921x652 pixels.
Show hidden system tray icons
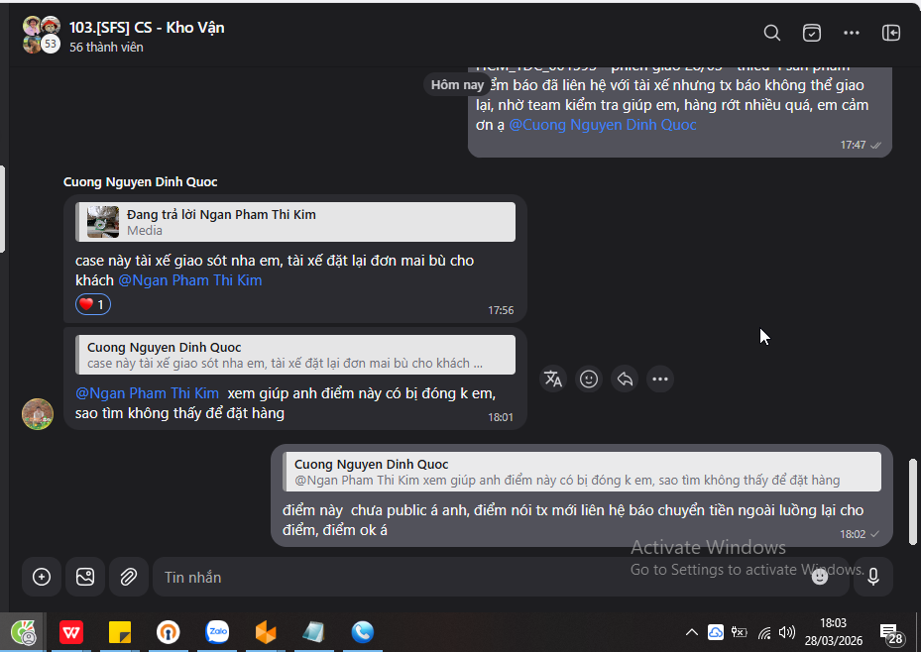coord(692,632)
